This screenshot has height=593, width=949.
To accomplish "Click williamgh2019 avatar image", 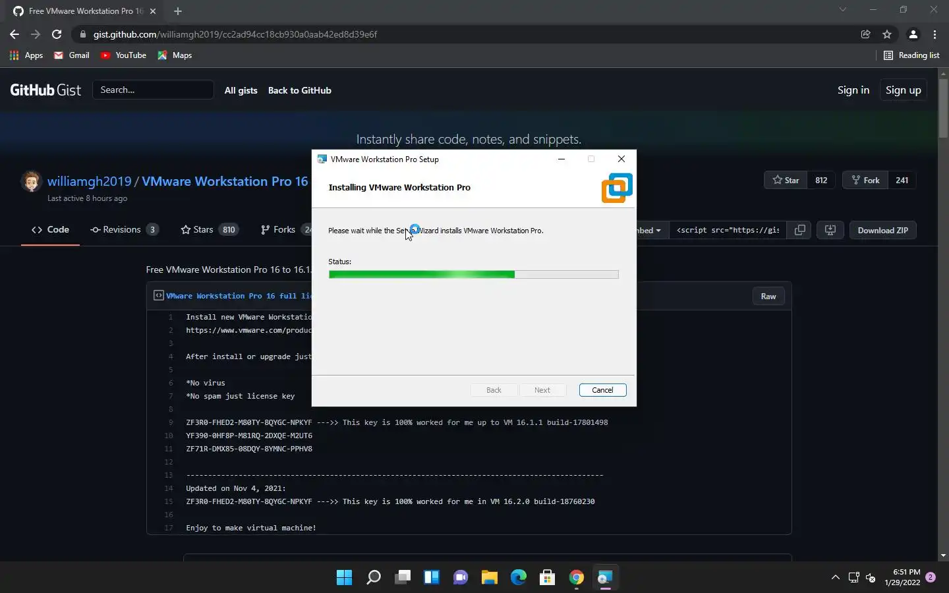I will pyautogui.click(x=31, y=181).
